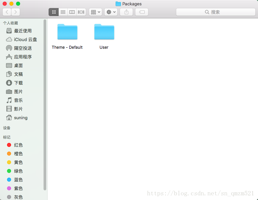258x200 pixels.
Task: Select the 橙色 orange tag
Action: [15, 154]
